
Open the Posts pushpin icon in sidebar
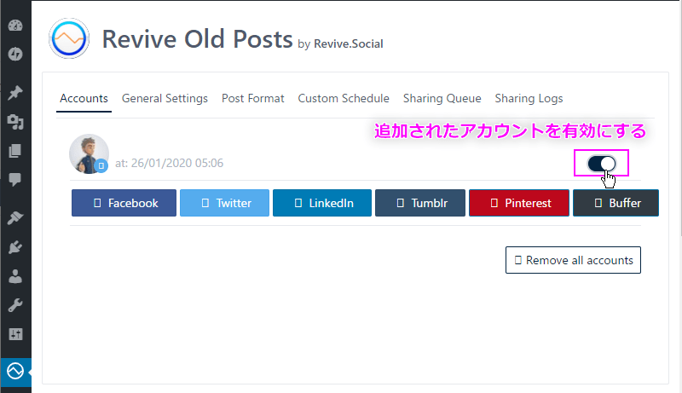point(15,93)
